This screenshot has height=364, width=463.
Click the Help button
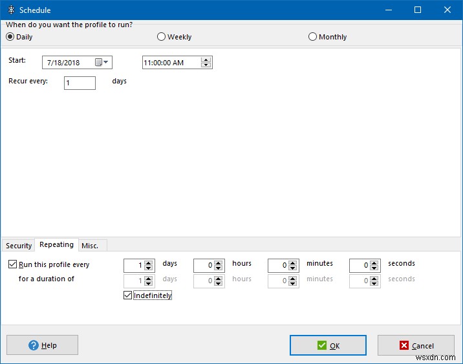point(42,345)
